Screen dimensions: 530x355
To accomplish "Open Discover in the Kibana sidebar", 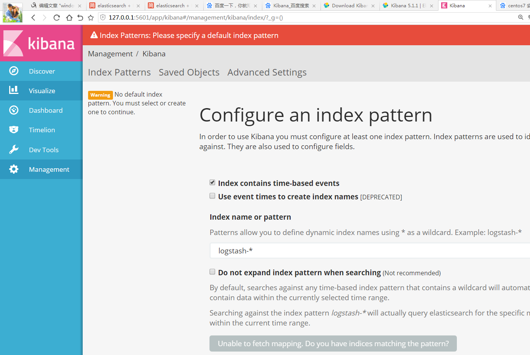I will [41, 71].
